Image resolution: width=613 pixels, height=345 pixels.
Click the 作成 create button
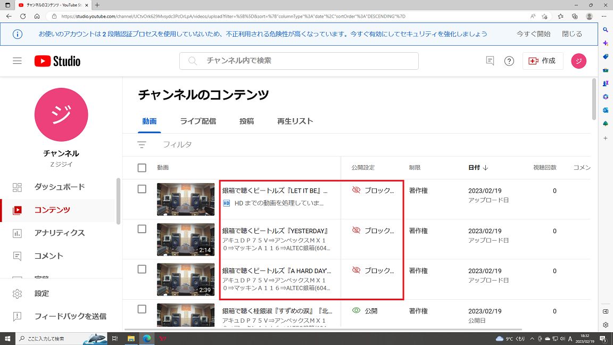542,61
